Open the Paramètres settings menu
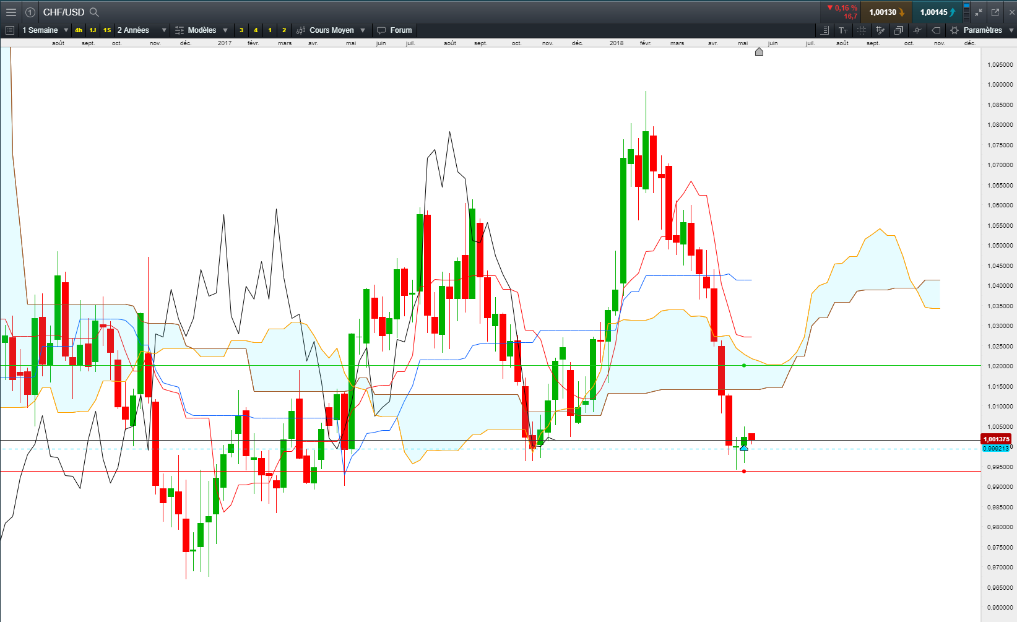 [982, 30]
